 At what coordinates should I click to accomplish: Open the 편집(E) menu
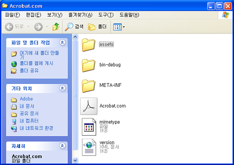tap(33, 15)
